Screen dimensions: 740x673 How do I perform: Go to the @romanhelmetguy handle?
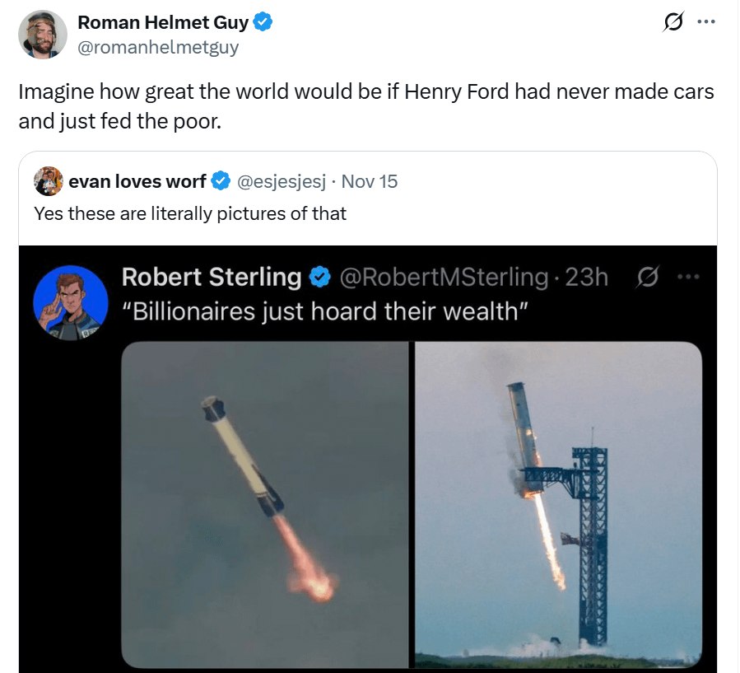pos(158,48)
